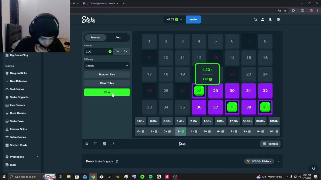Toggle theatre mode rectangle icon
Screen dimensions: 321x180
[x=96, y=144]
